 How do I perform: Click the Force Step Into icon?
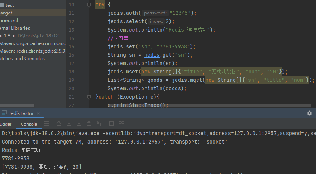click(x=79, y=123)
